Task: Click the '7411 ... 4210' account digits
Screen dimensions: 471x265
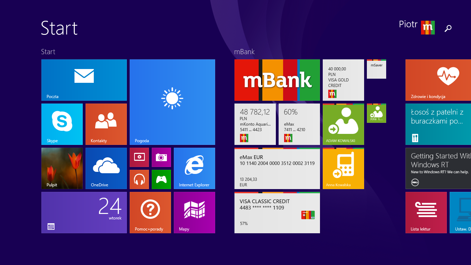Action: click(x=295, y=130)
